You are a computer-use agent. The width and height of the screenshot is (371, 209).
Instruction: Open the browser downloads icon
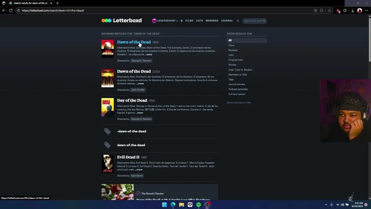point(352,10)
